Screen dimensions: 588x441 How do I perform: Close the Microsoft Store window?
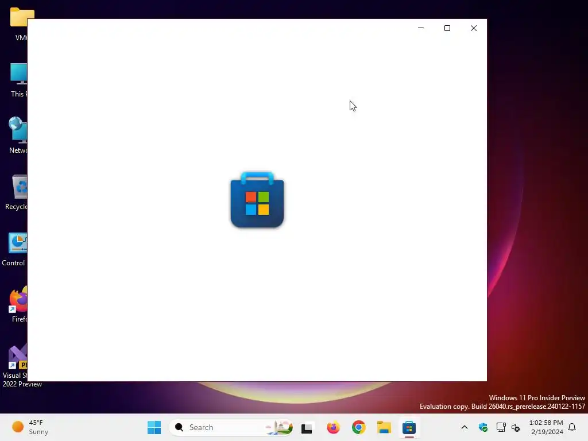[x=474, y=28]
